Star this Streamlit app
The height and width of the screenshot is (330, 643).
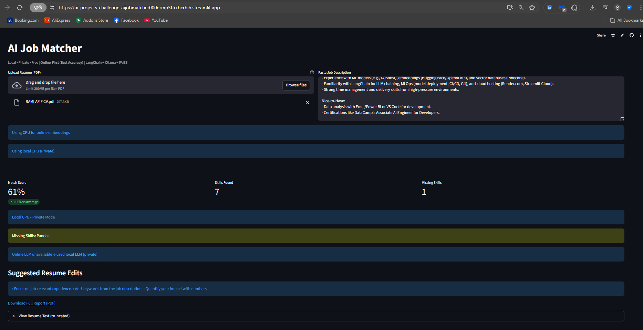point(613,35)
